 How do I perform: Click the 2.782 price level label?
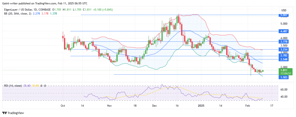283,56
